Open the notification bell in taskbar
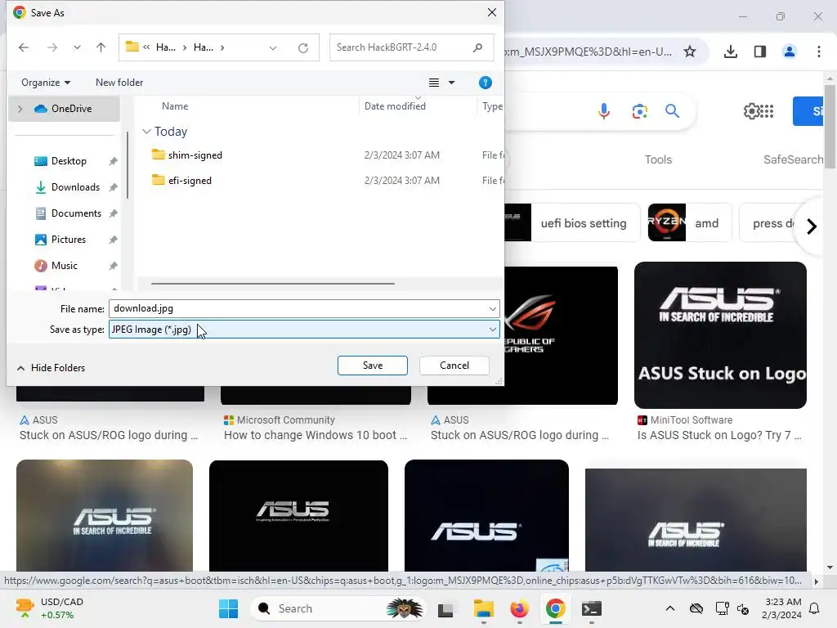The width and height of the screenshot is (837, 628). click(x=815, y=608)
